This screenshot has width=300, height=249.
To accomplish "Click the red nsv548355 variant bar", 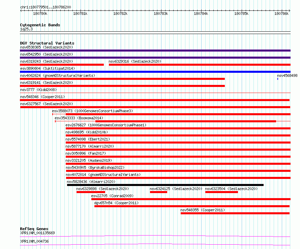I will tap(235, 213).
